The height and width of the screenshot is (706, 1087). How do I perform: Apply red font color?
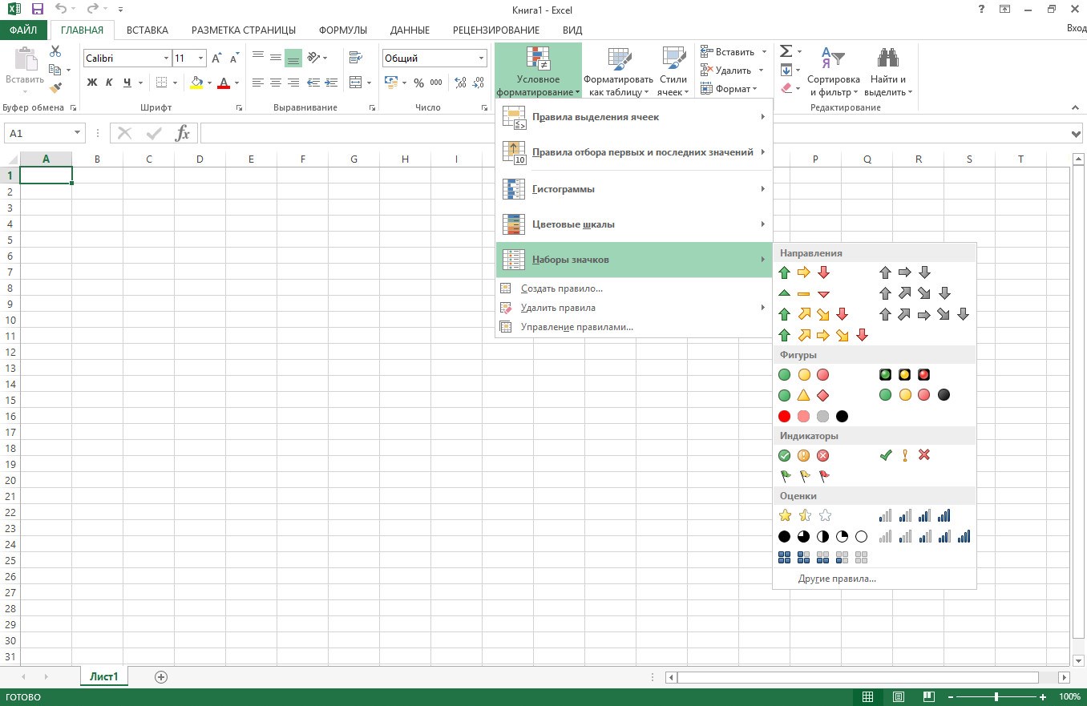224,82
